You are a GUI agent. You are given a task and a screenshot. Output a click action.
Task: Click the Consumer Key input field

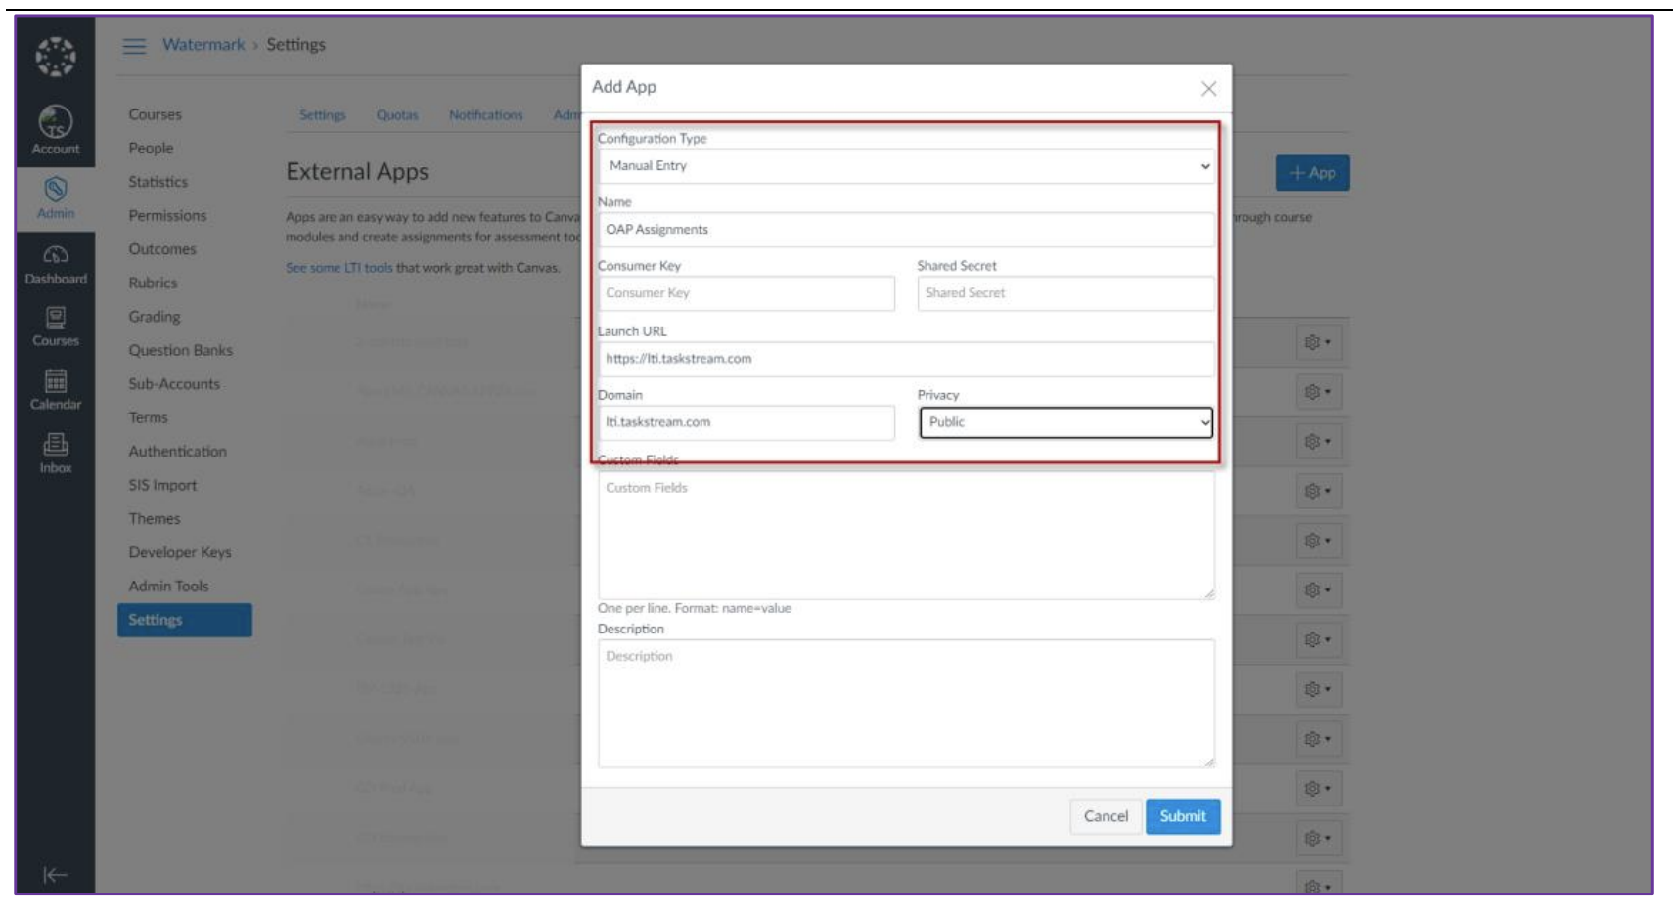[746, 293]
